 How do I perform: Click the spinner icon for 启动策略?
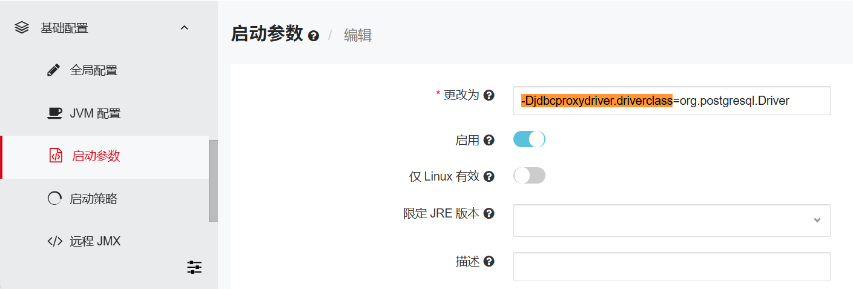pyautogui.click(x=54, y=198)
